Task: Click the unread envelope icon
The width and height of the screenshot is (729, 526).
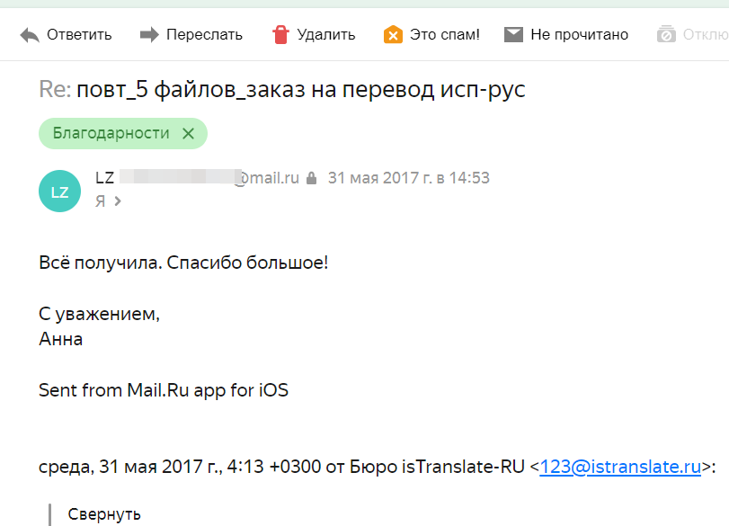Action: tap(514, 34)
